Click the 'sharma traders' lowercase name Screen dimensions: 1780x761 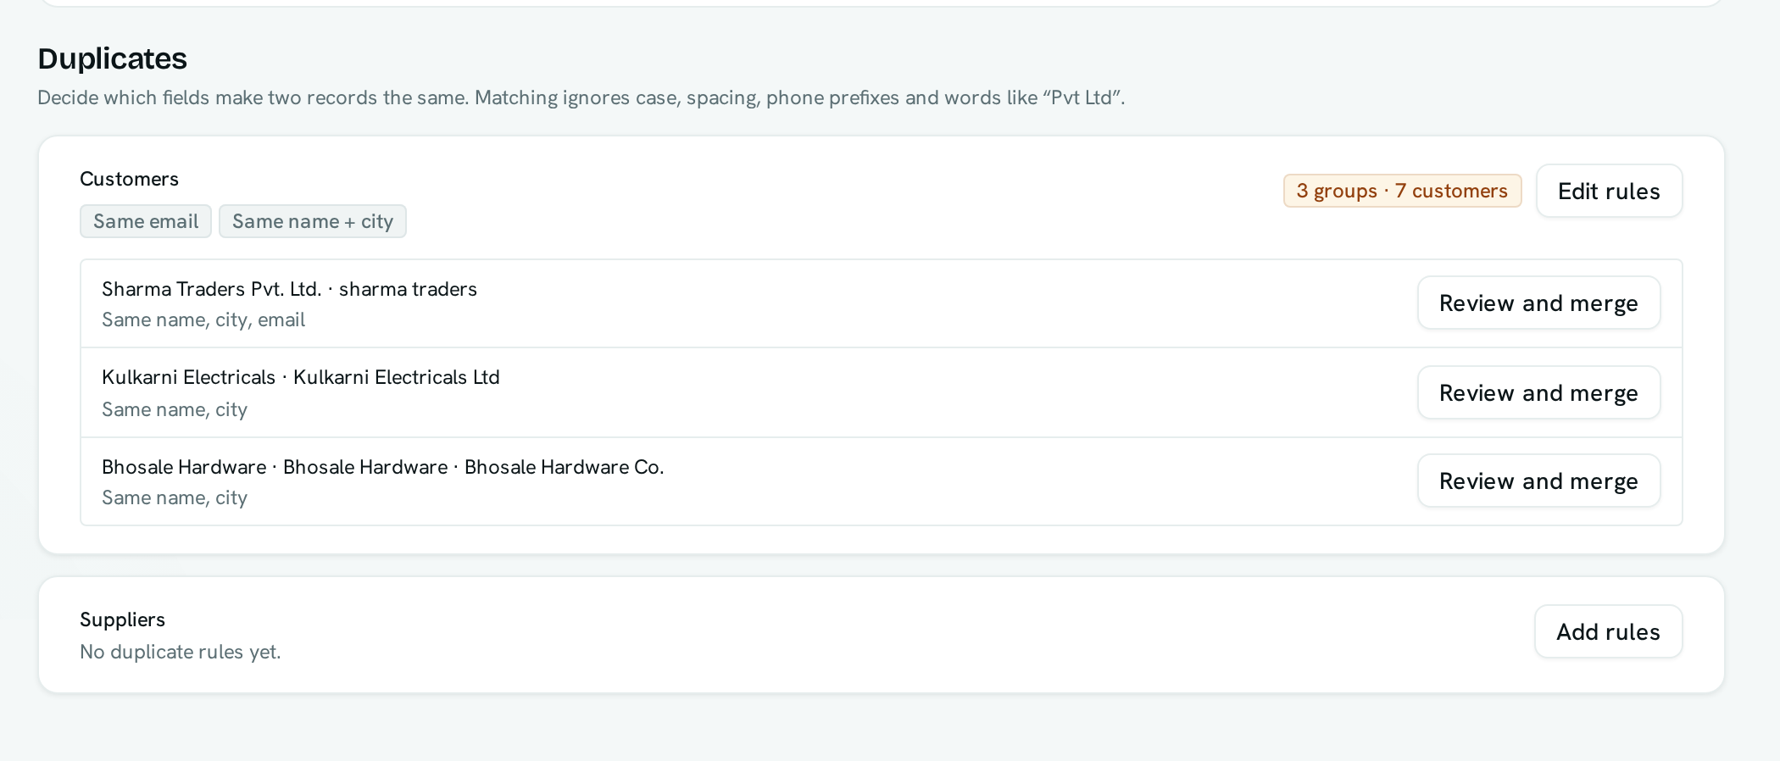click(x=408, y=289)
